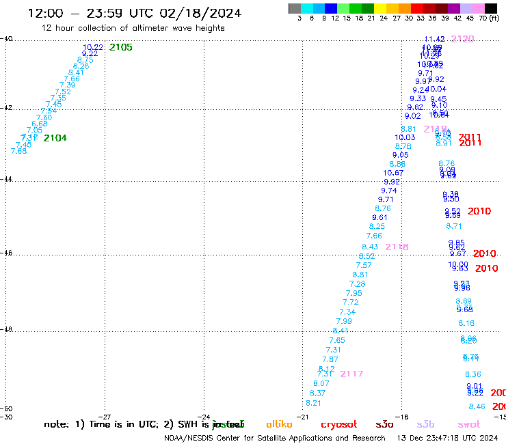Click the green pass time label 2105

[x=121, y=47]
